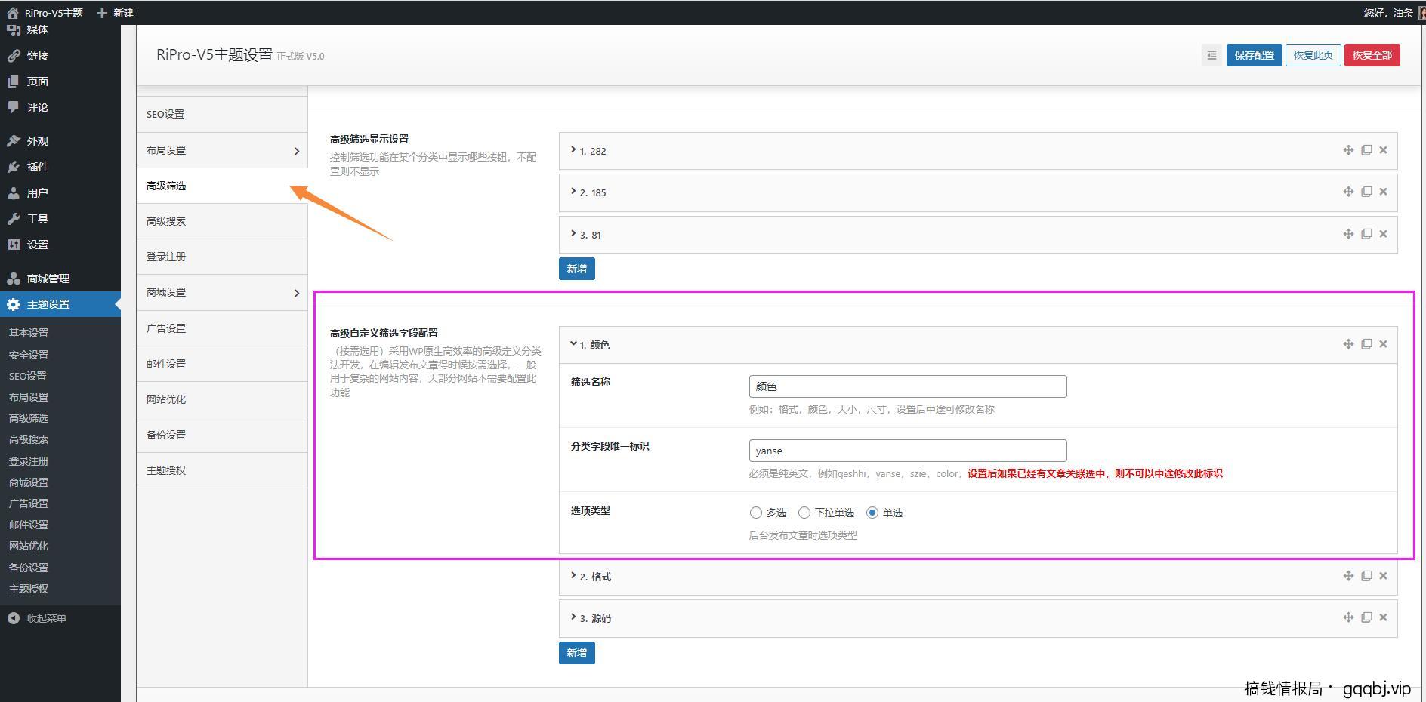Open the 新建 menu in admin bar
This screenshot has height=702, width=1426.
tap(116, 12)
